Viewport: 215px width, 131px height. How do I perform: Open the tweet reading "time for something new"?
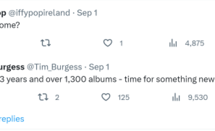pyautogui.click(x=106, y=79)
